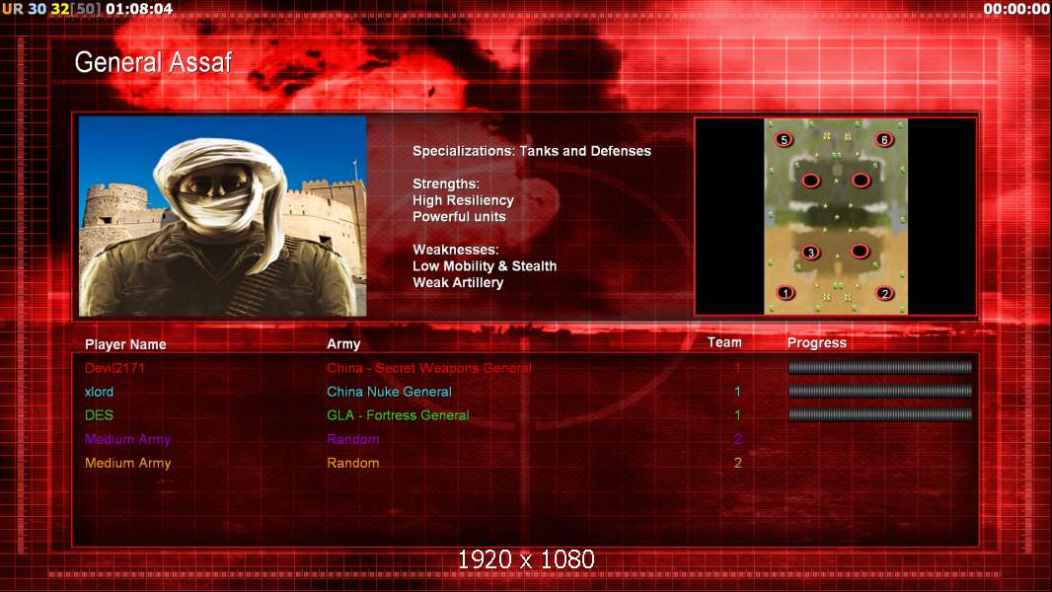Image resolution: width=1052 pixels, height=592 pixels.
Task: Click the "UR 30" counter readout
Action: [24, 9]
